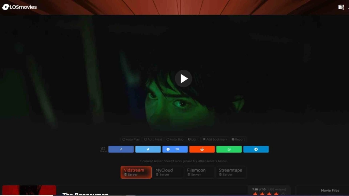Switch to Light mode
Screen dimensions: 349x196
[x=193, y=139]
